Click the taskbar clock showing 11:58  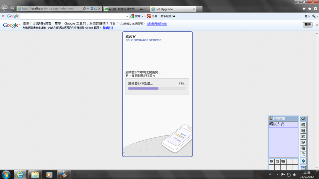pos(307,175)
